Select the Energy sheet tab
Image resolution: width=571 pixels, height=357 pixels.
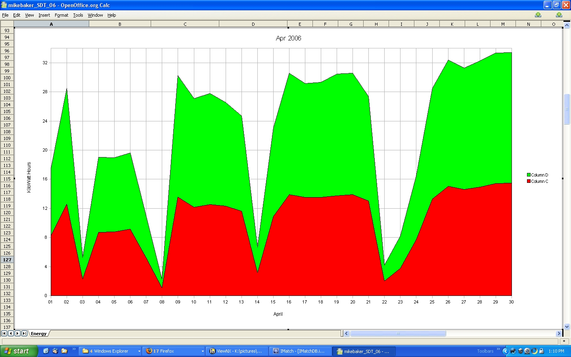[38, 334]
